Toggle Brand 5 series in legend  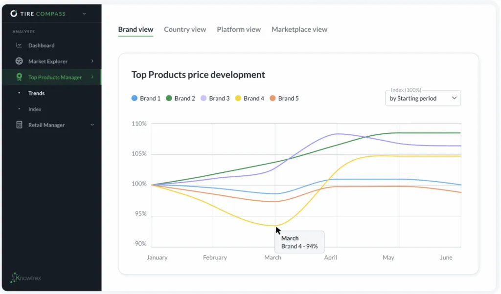(x=284, y=98)
